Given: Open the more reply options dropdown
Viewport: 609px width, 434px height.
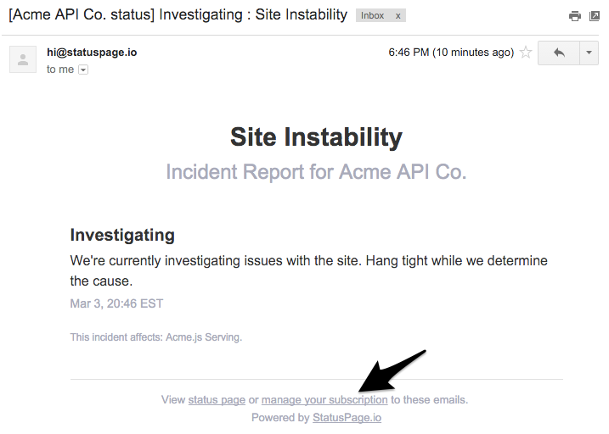Looking at the screenshot, I should coord(589,53).
